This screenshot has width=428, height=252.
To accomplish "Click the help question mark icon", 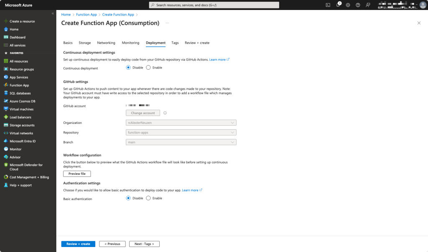I will point(358,5).
